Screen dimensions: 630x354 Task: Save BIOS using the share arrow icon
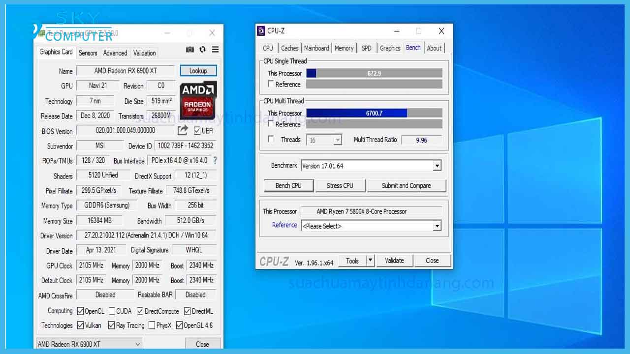point(183,130)
